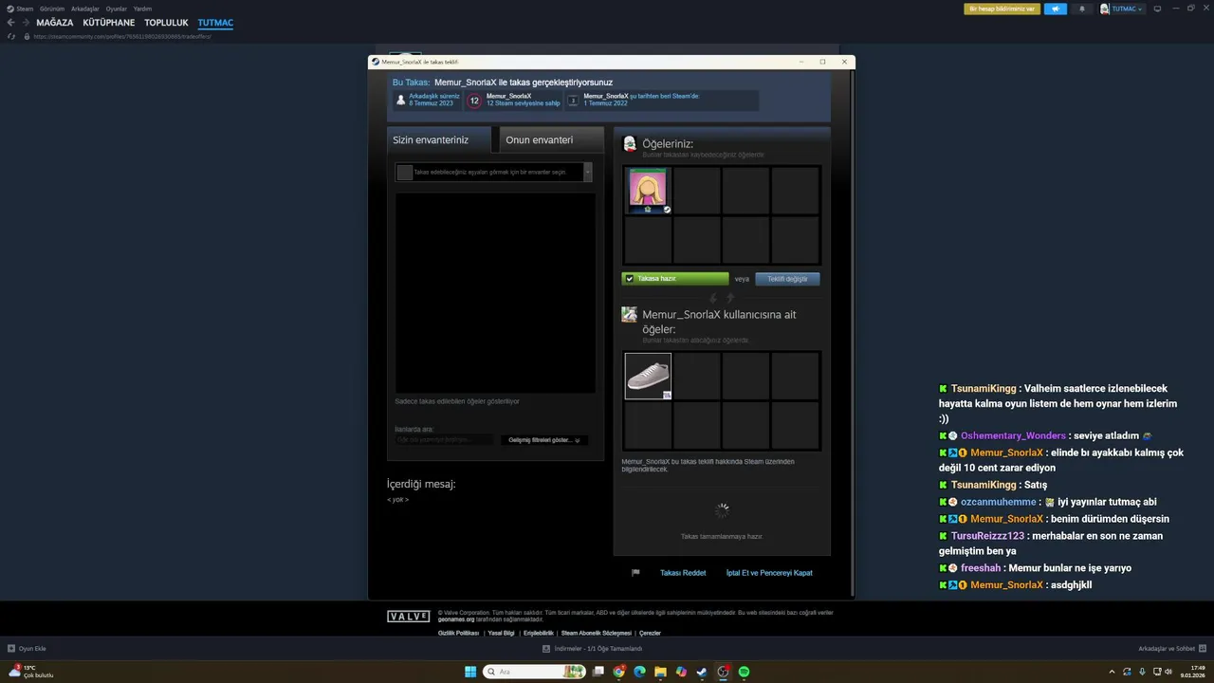Open the Steam menu

(x=21, y=9)
